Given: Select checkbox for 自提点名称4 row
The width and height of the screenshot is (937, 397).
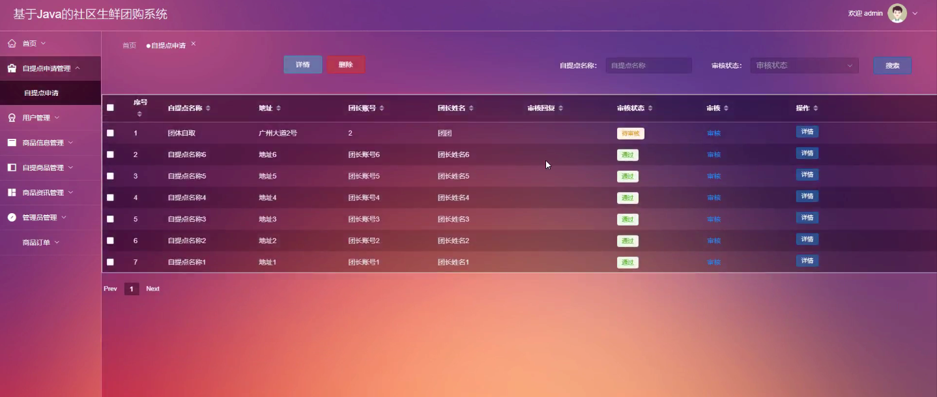Looking at the screenshot, I should click(110, 198).
